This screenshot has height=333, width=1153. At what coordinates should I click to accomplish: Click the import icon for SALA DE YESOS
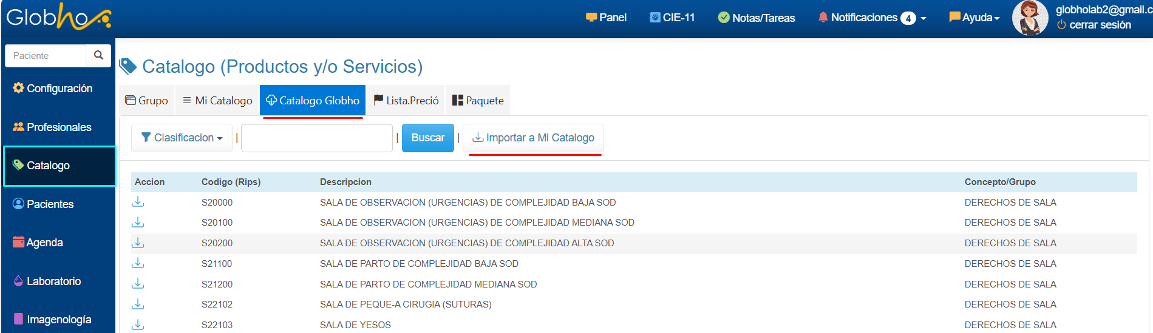tap(138, 325)
